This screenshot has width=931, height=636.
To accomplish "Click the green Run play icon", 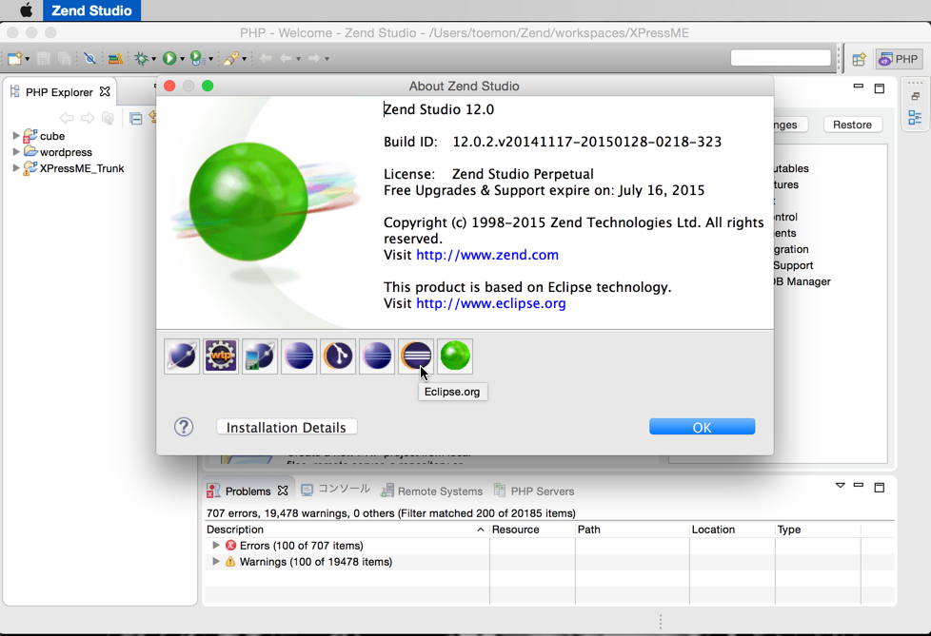I will pyautogui.click(x=169, y=58).
